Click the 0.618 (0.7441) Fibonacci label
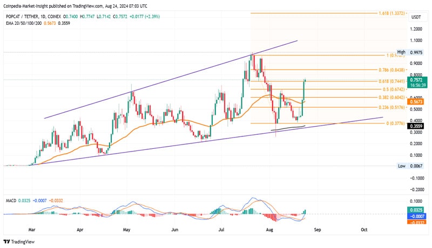This screenshot has height=248, width=432. coord(391,81)
